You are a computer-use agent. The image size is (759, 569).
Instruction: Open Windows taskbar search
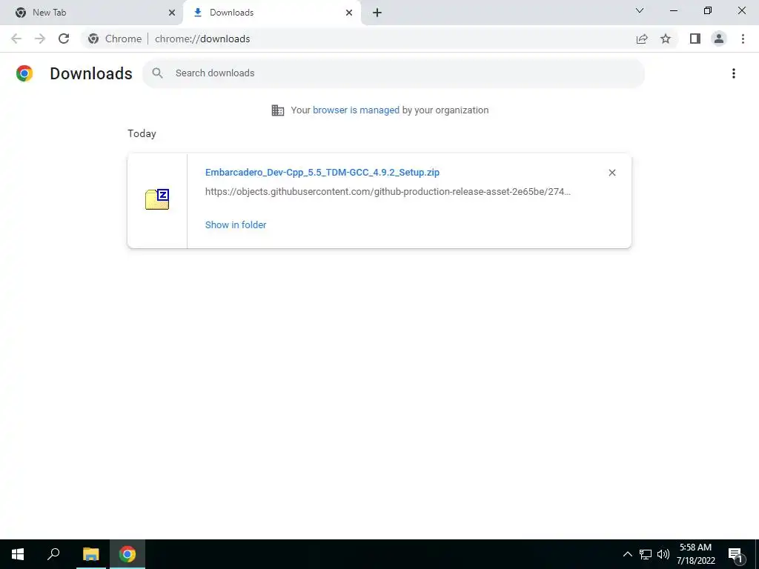click(x=53, y=554)
